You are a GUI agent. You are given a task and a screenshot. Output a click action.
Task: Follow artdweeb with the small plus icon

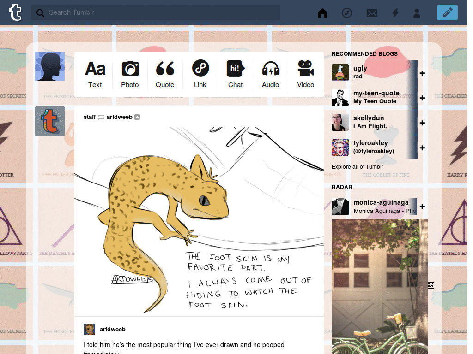[x=137, y=117]
